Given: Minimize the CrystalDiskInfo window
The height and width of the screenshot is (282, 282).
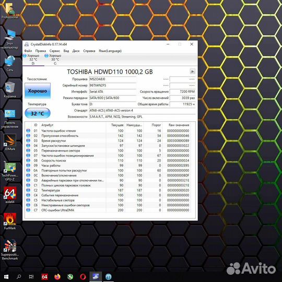Looking at the screenshot, I should [x=168, y=44].
